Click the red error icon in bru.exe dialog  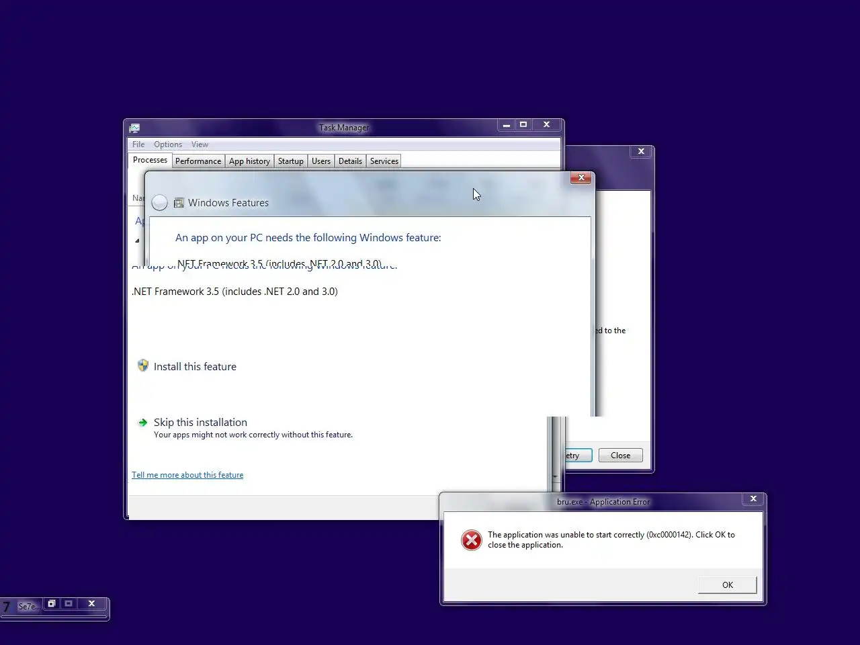click(472, 540)
